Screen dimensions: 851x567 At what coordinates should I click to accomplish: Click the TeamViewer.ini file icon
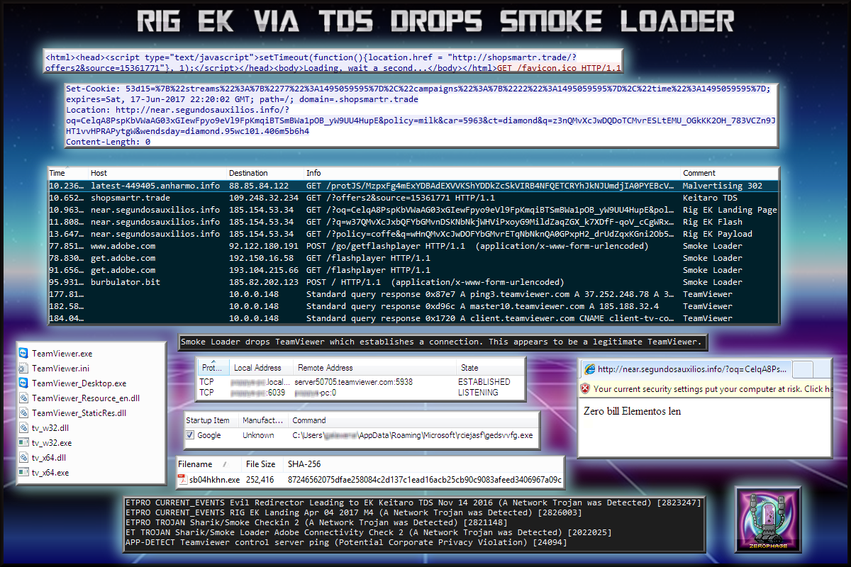click(x=23, y=369)
